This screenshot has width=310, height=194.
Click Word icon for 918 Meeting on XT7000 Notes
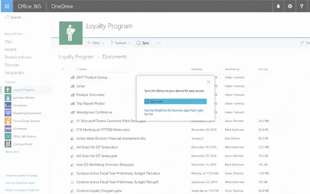tap(72, 130)
